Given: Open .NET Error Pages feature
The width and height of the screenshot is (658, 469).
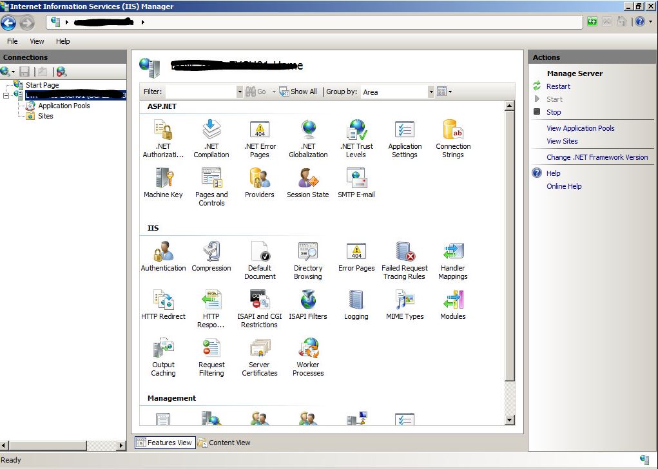Looking at the screenshot, I should pyautogui.click(x=260, y=139).
